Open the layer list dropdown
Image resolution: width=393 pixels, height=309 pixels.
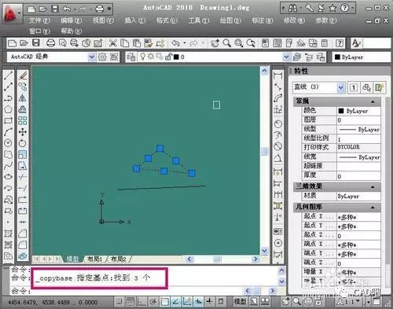click(x=286, y=57)
